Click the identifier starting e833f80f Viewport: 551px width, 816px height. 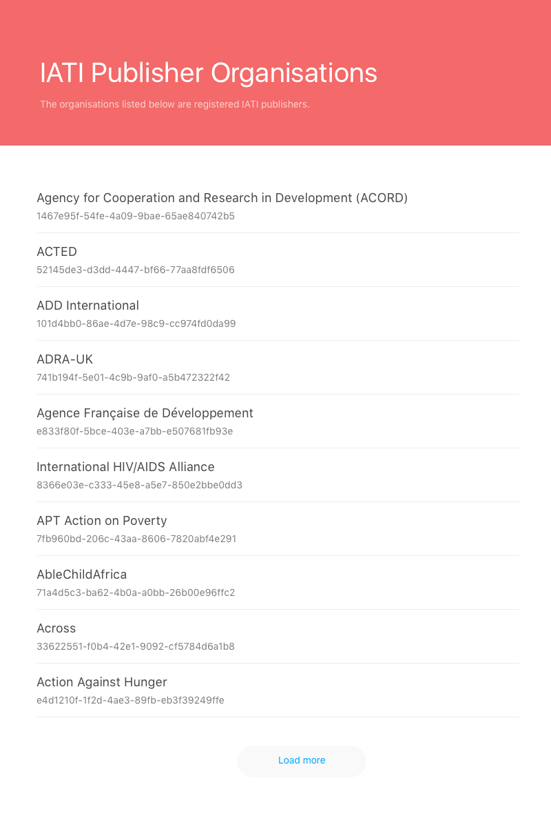134,431
